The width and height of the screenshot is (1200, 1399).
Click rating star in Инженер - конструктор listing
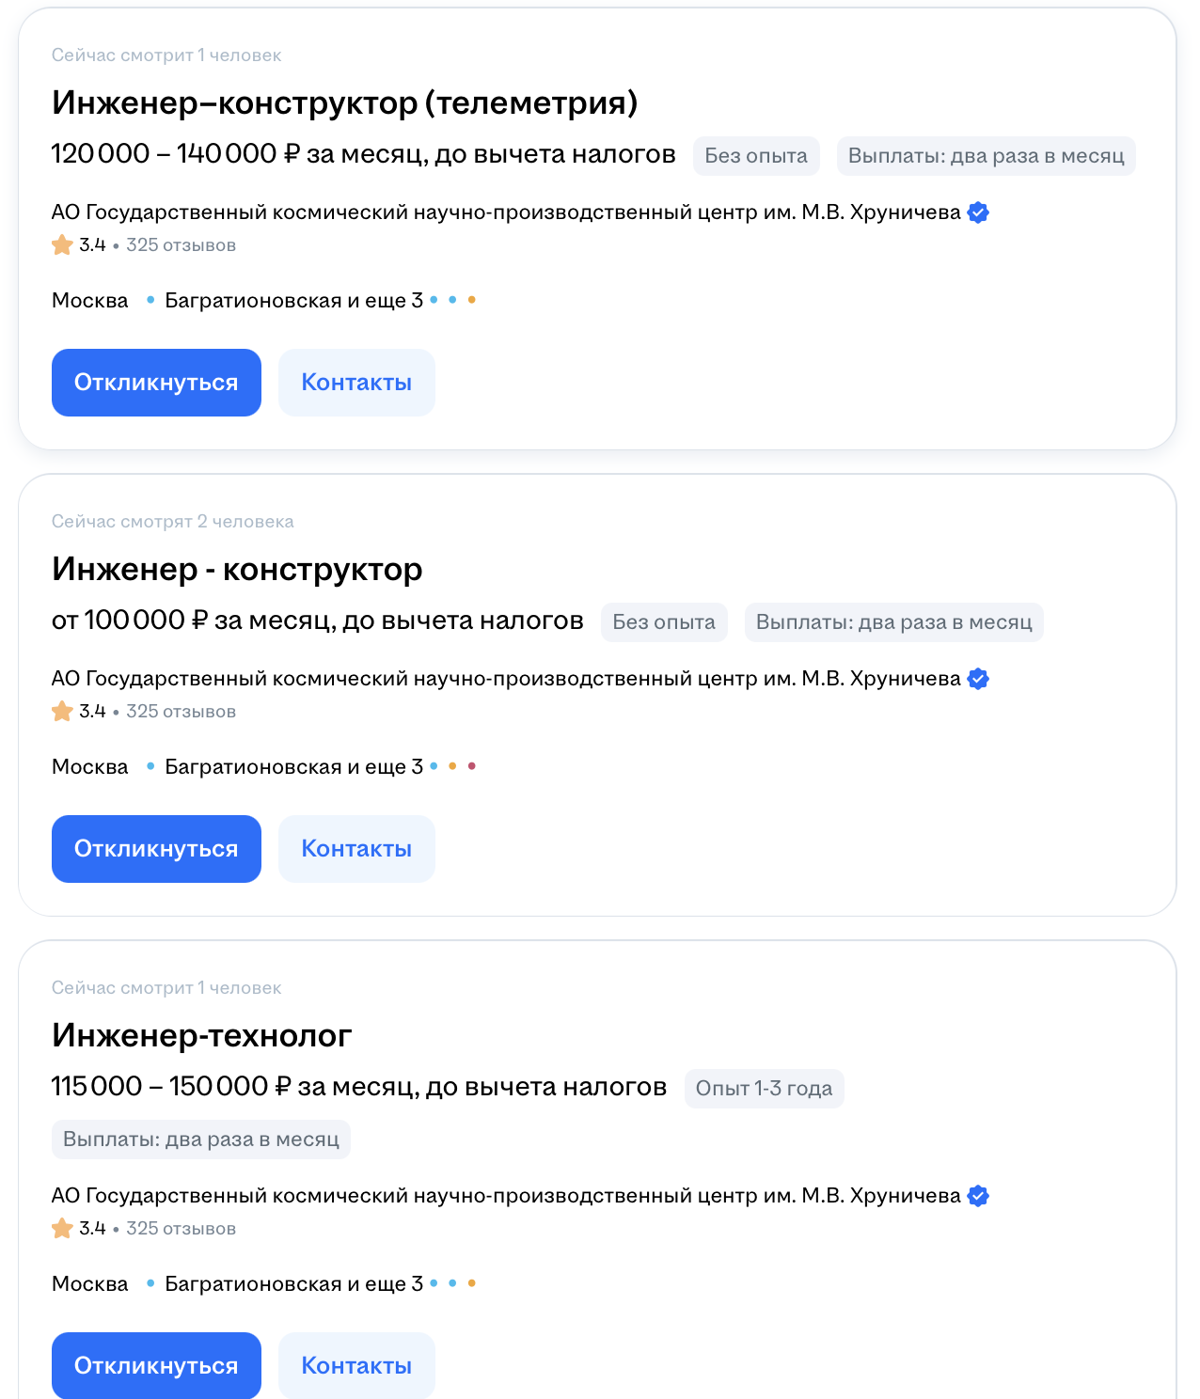point(62,712)
